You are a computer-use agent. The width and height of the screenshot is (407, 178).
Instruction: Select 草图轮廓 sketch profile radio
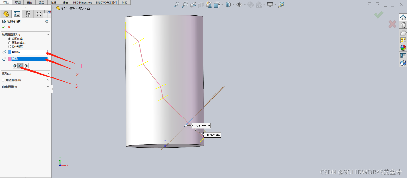(10, 39)
